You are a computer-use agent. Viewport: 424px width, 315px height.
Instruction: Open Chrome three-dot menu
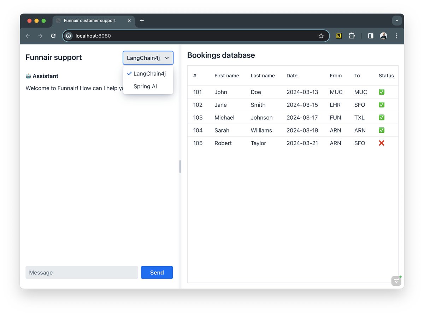click(396, 36)
